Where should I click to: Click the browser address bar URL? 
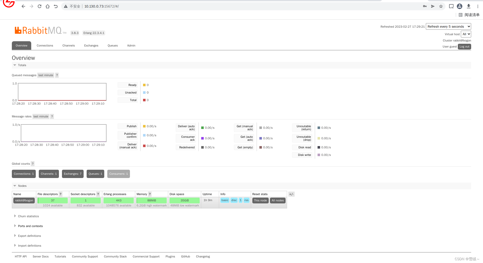[x=101, y=6]
